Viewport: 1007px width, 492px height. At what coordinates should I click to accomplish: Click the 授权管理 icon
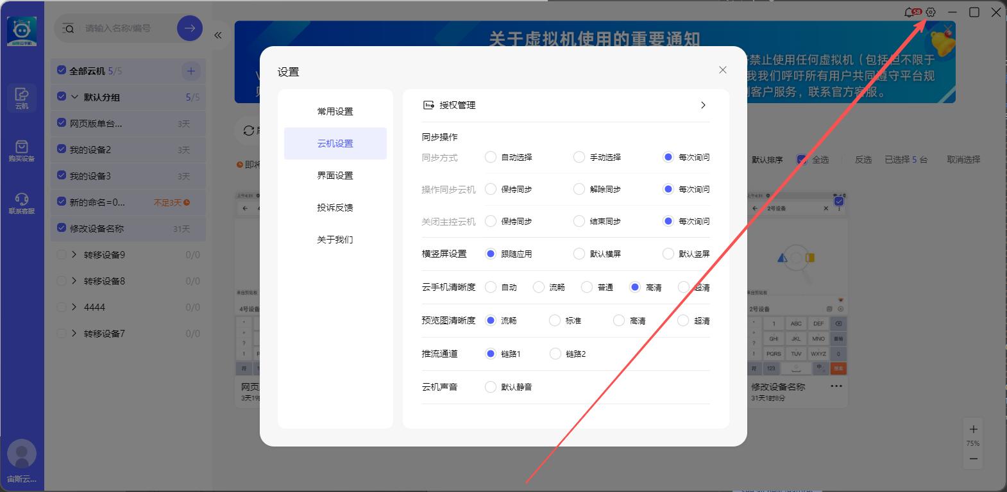point(428,105)
